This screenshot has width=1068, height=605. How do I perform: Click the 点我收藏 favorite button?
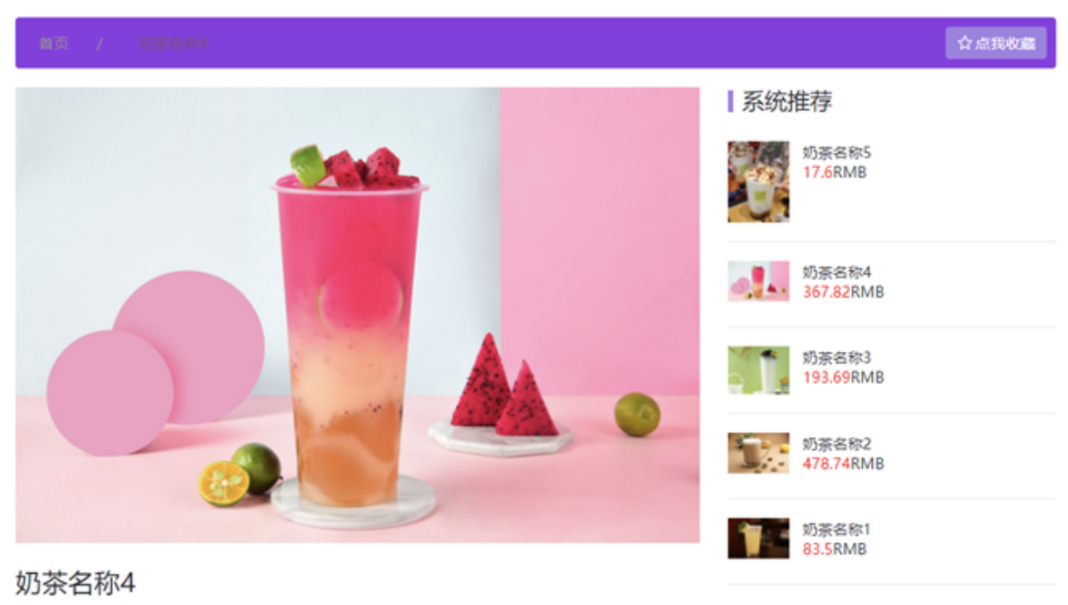pyautogui.click(x=995, y=44)
